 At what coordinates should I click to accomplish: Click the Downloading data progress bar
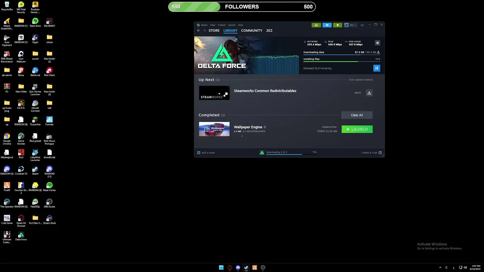tap(341, 55)
